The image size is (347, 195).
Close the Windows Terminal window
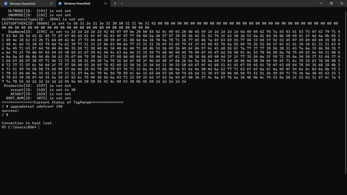pos(342,4)
